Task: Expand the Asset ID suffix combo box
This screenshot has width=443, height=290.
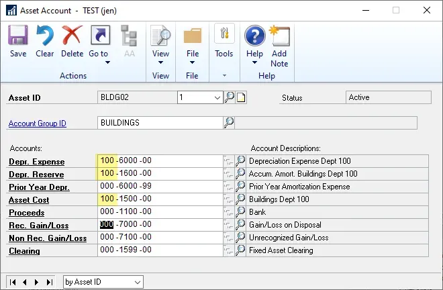Action: (217, 97)
